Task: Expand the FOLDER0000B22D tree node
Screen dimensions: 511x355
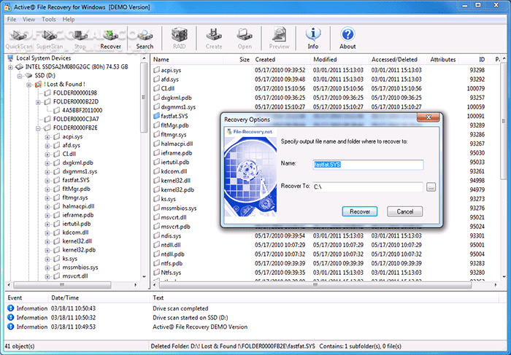Action: pyautogui.click(x=38, y=101)
